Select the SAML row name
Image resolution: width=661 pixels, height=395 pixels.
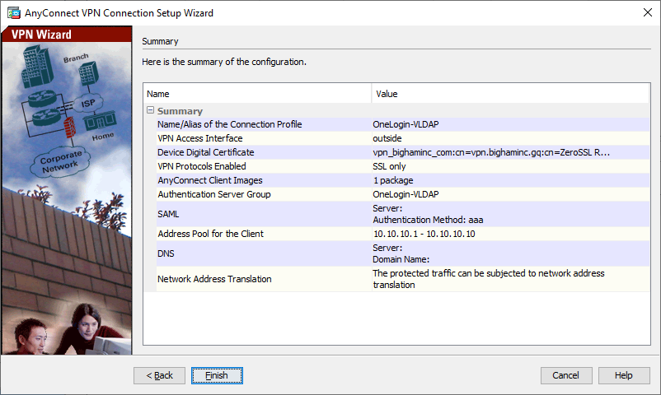click(168, 214)
